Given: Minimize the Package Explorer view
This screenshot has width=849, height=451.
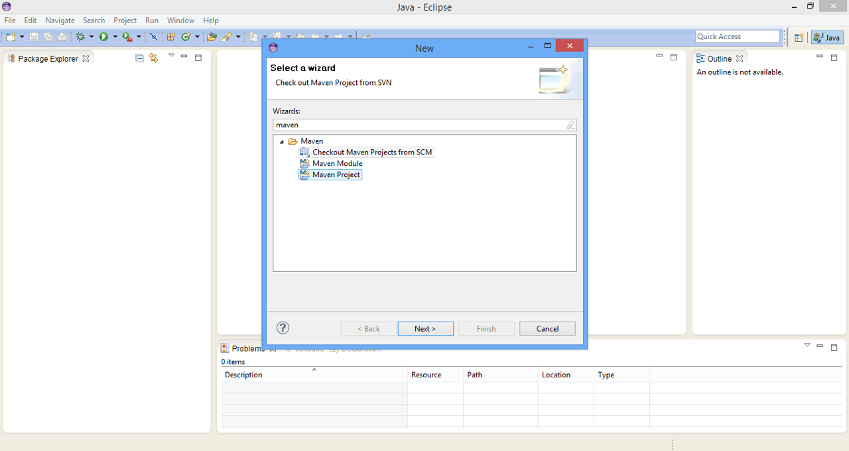Looking at the screenshot, I should pos(184,56).
